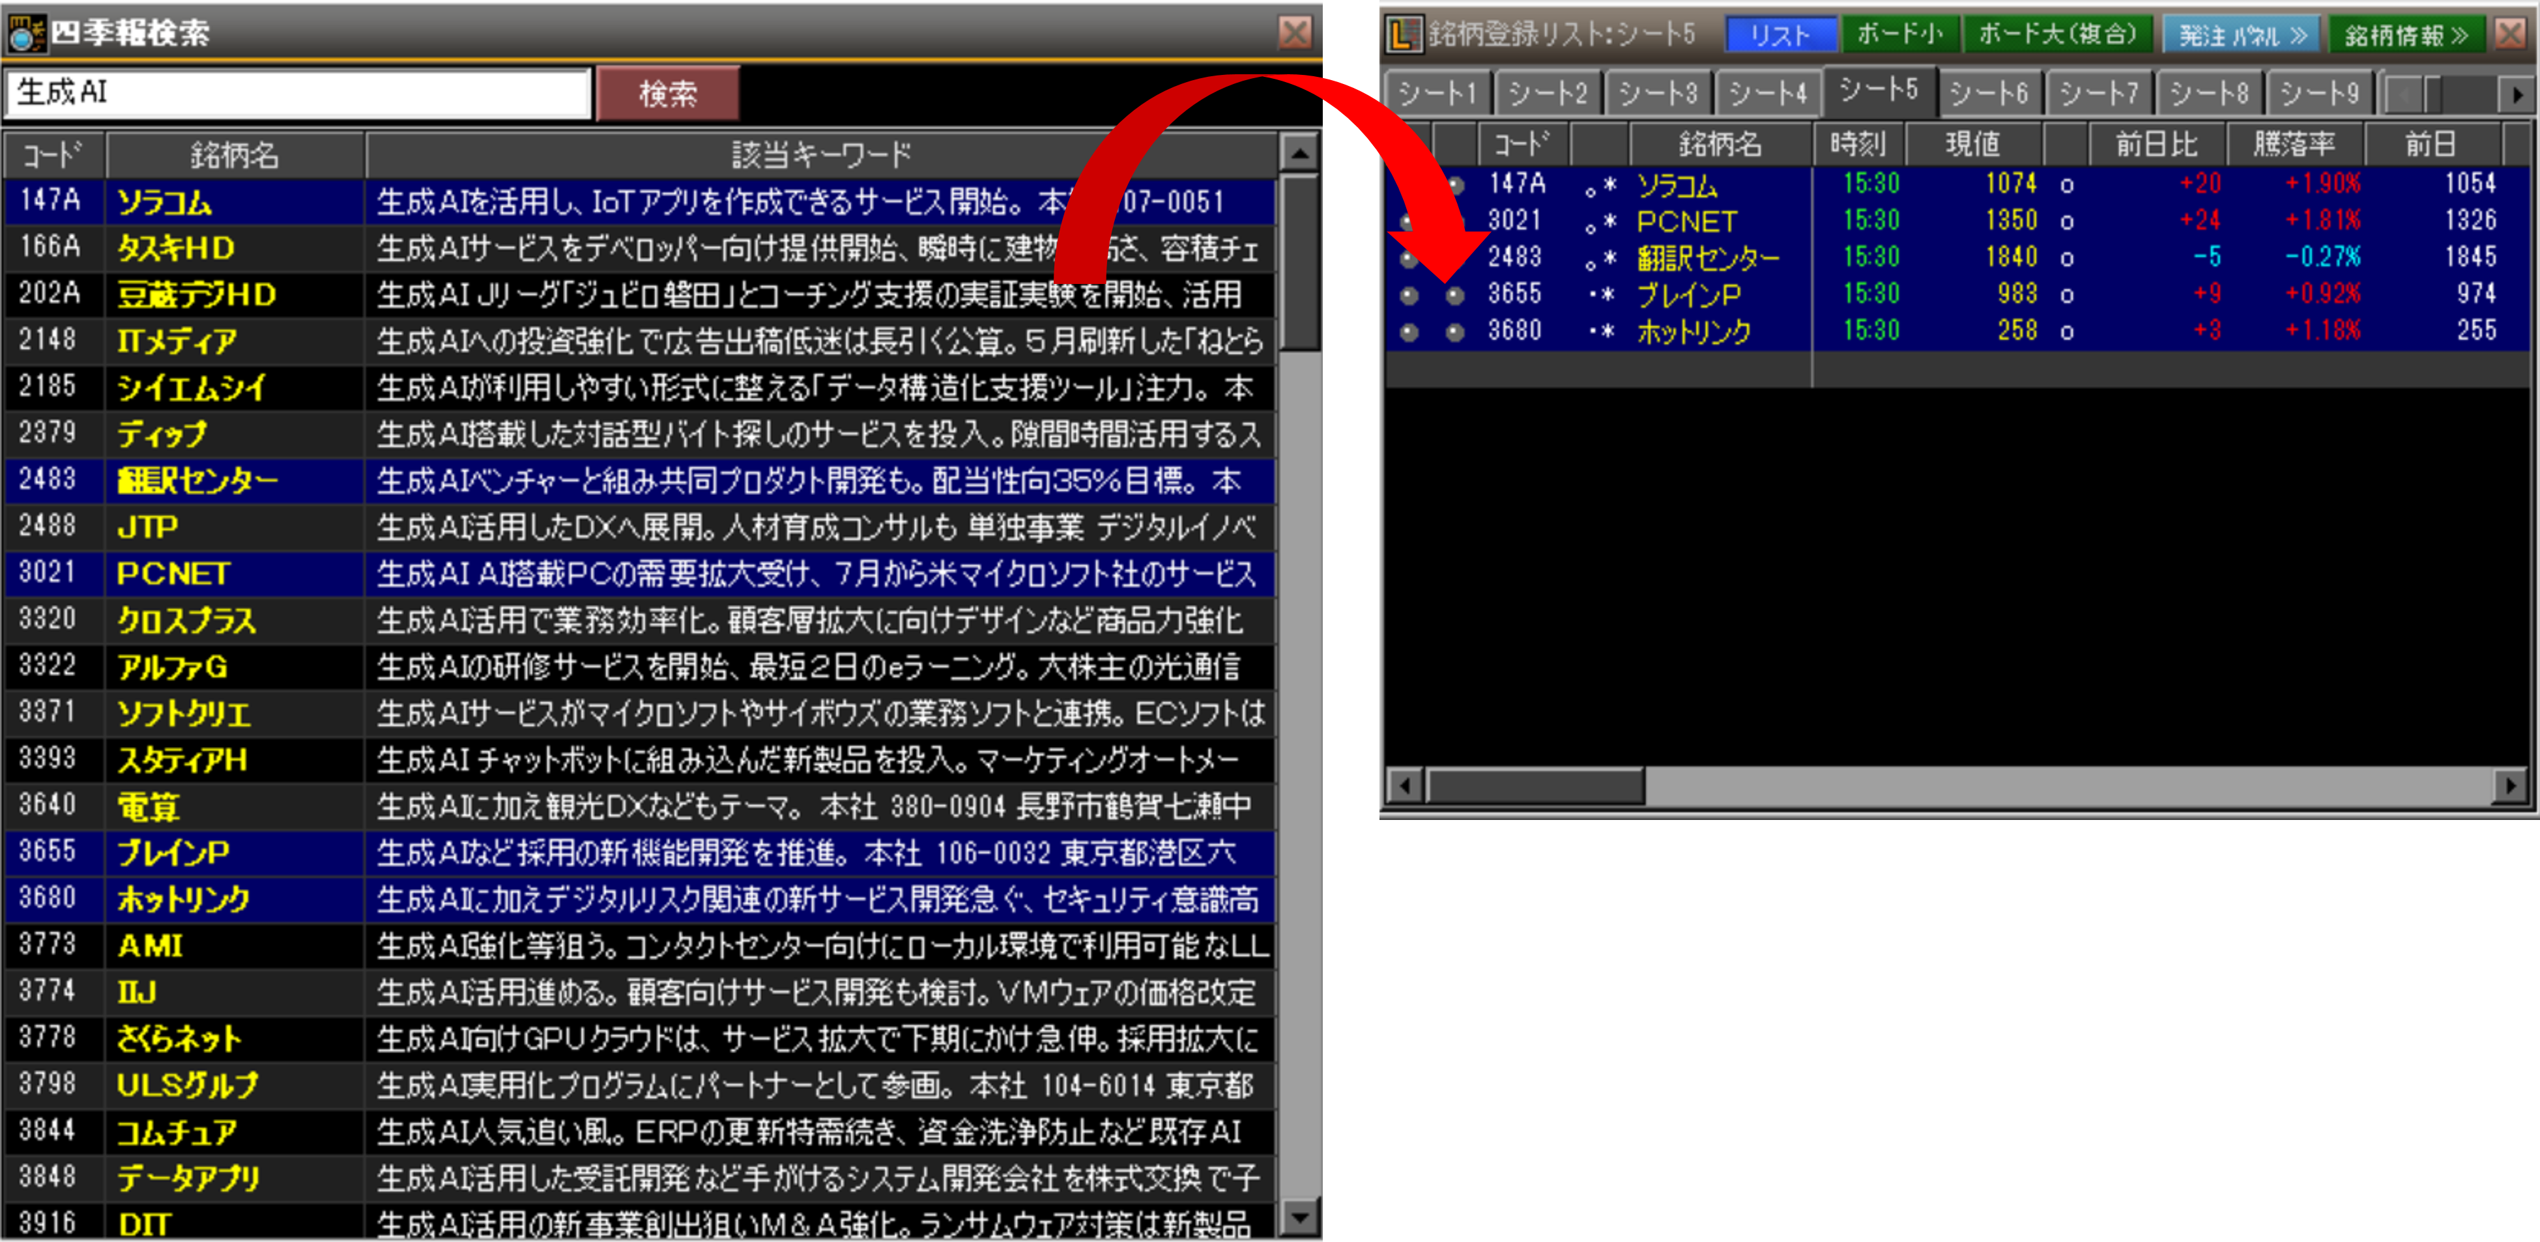The image size is (2540, 1242).
Task: Select the 3393 スタティアH search result
Action: pos(639,760)
